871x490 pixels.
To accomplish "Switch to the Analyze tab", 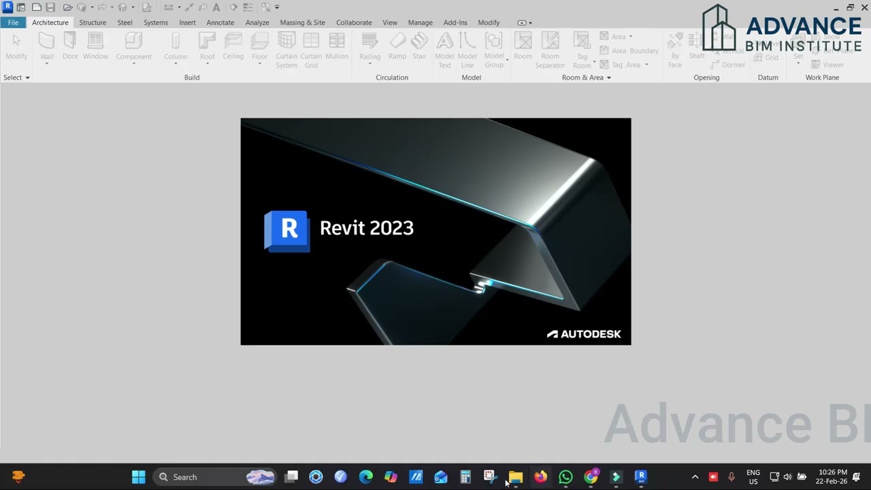I will (x=257, y=22).
